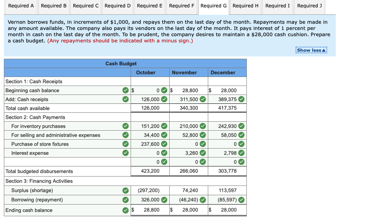Select the October borrowing field 326,000
Viewport: 372px width, 217px height.
150,200
